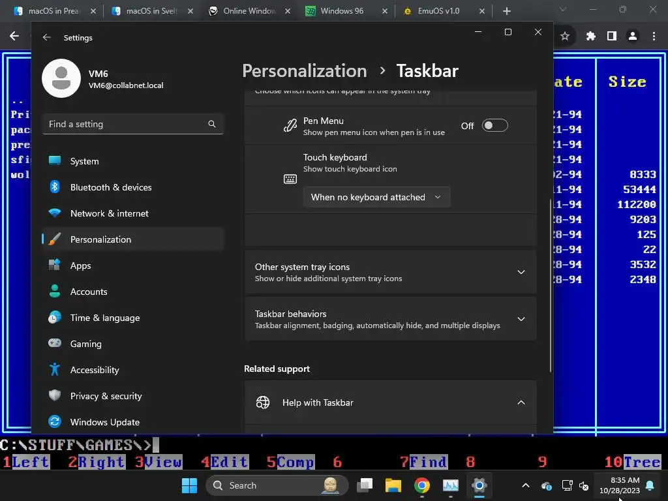Click 1 Left function key in DOS window
This screenshot has height=501, width=668.
click(26, 462)
